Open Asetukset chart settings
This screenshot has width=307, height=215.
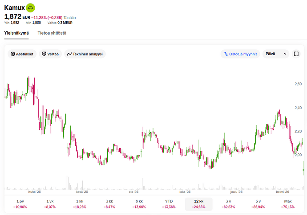tap(22, 54)
